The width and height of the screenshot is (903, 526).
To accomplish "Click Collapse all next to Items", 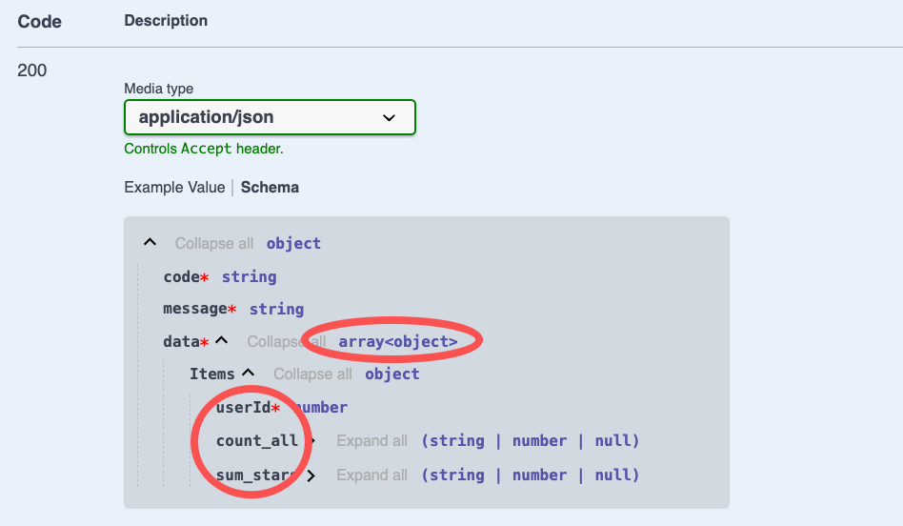I will click(312, 374).
